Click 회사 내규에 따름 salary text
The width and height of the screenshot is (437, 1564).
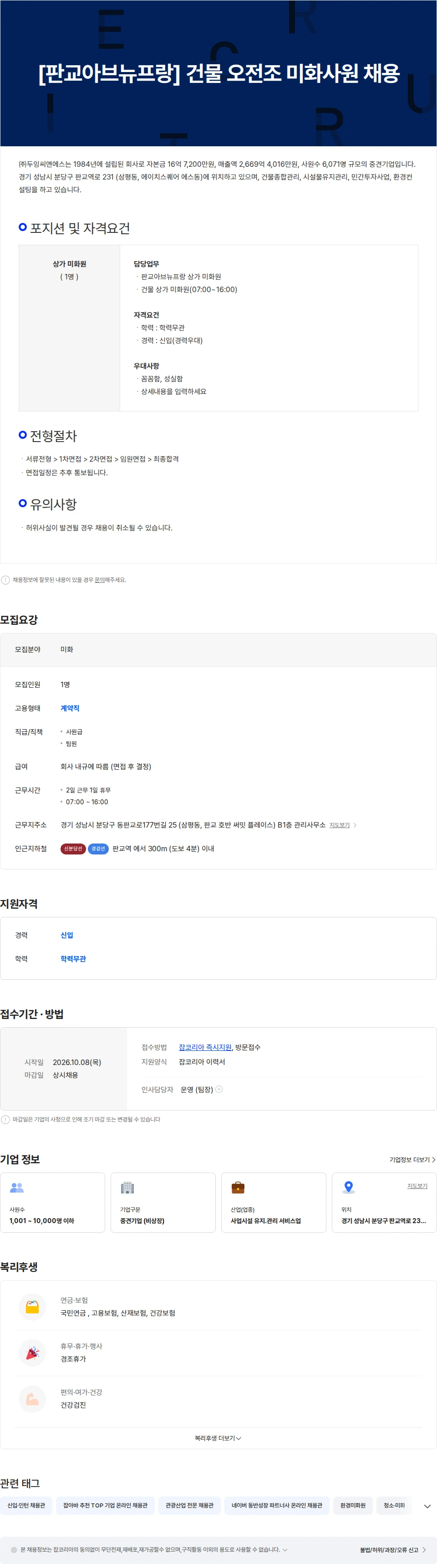click(106, 767)
